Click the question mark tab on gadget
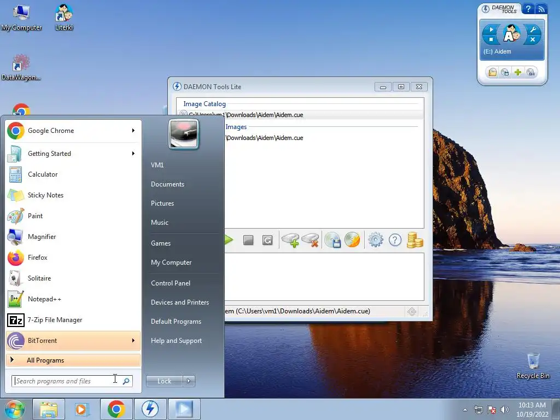The width and height of the screenshot is (560, 420). (x=528, y=9)
